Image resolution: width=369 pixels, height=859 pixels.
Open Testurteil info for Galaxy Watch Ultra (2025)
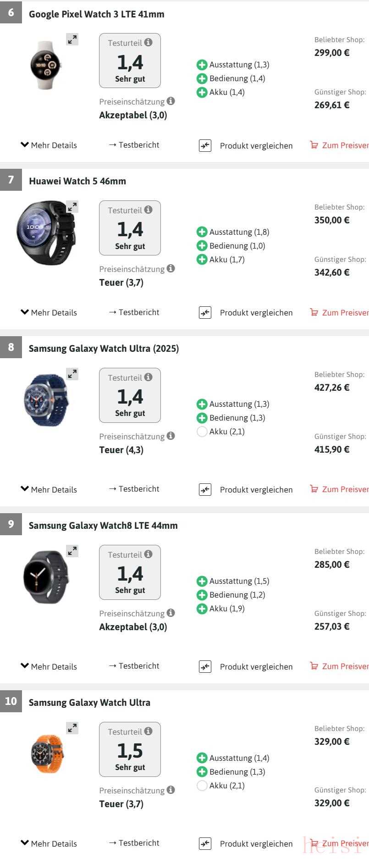click(x=148, y=377)
